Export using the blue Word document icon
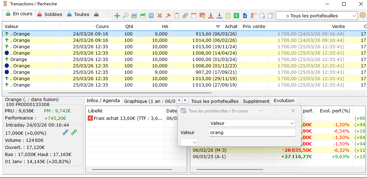 click(x=245, y=16)
